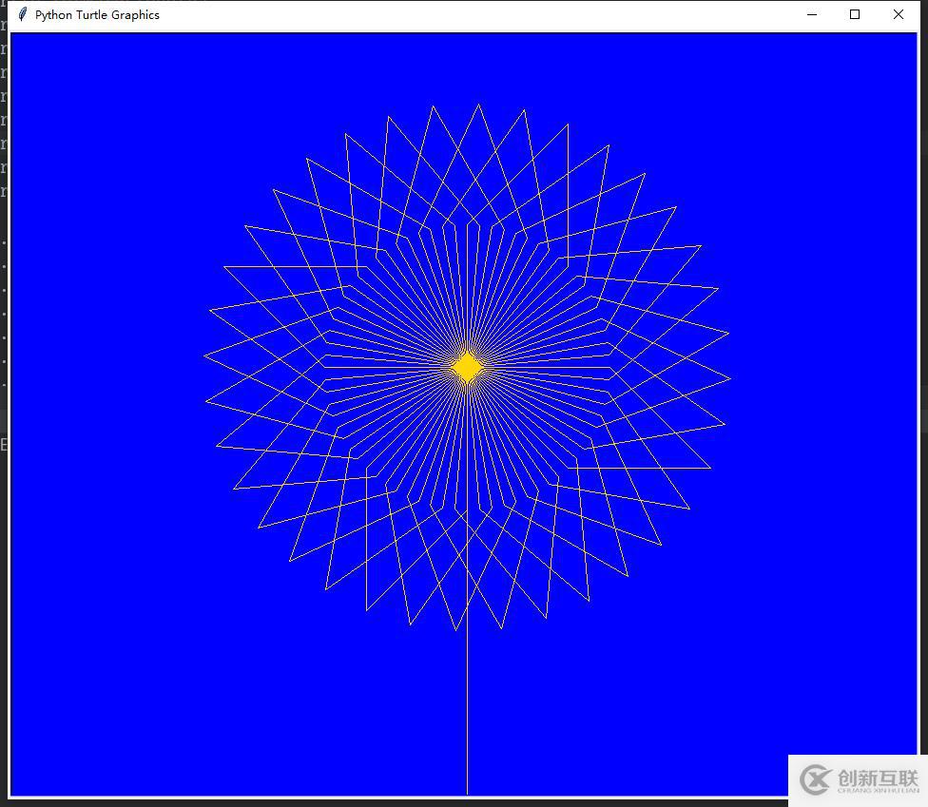Click the topmost petal tip of the flower
928x807 pixels.
pyautogui.click(x=478, y=106)
